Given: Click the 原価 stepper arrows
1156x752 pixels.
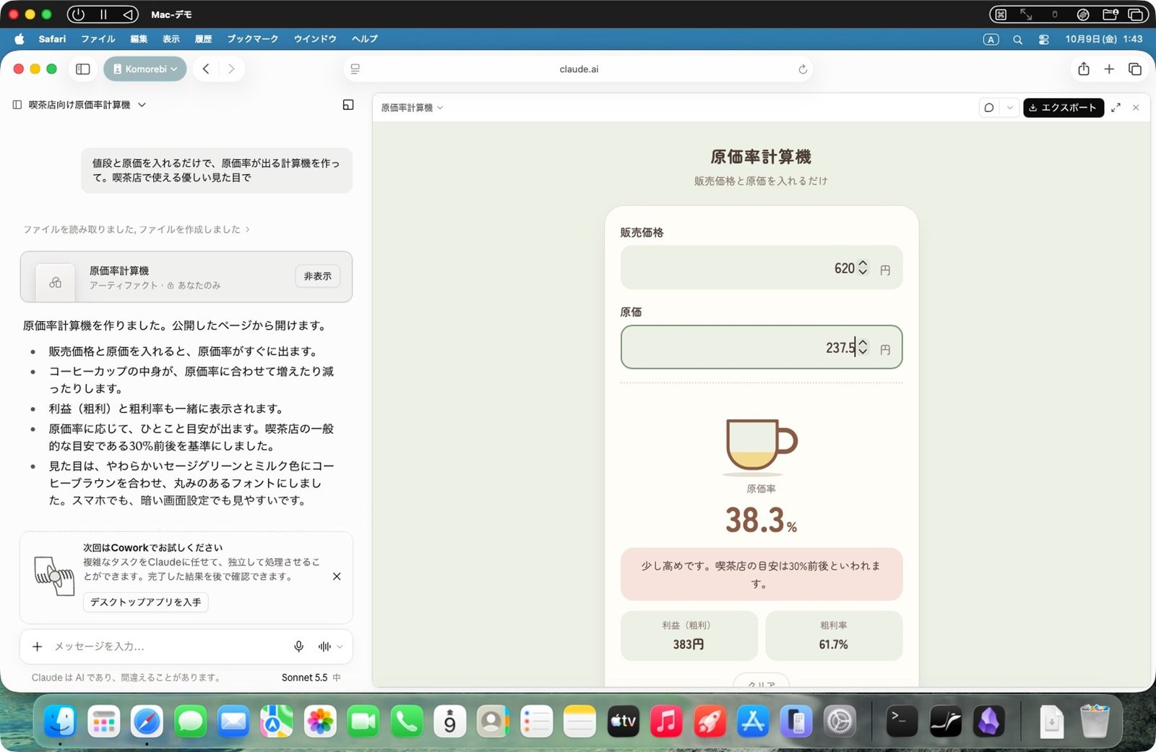Looking at the screenshot, I should click(863, 347).
